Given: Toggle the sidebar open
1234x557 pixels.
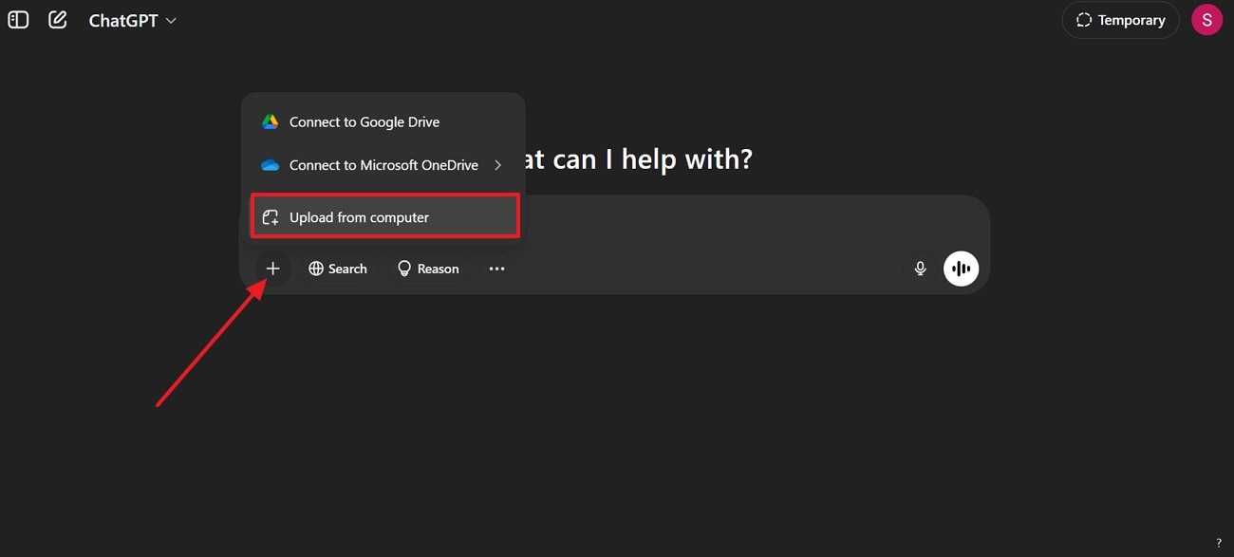Looking at the screenshot, I should tap(18, 19).
